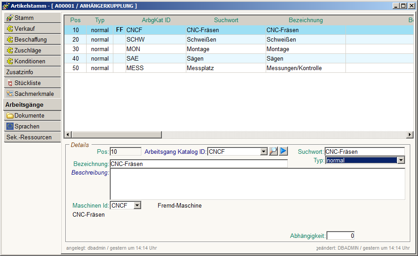418x256 pixels.
Task: Click the Fremd-Maschine label
Action: coord(180,205)
